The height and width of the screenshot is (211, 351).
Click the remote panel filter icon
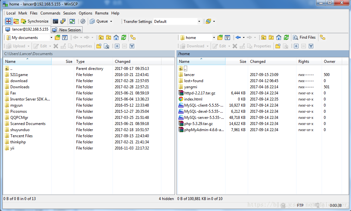[227, 38]
